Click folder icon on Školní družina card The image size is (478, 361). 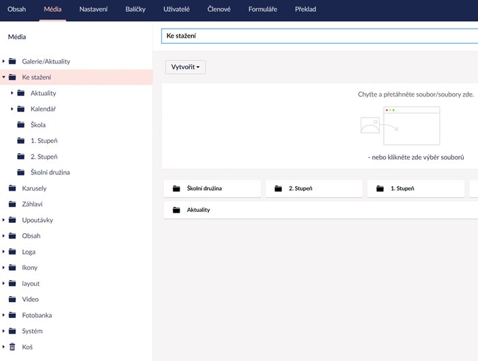pos(176,189)
